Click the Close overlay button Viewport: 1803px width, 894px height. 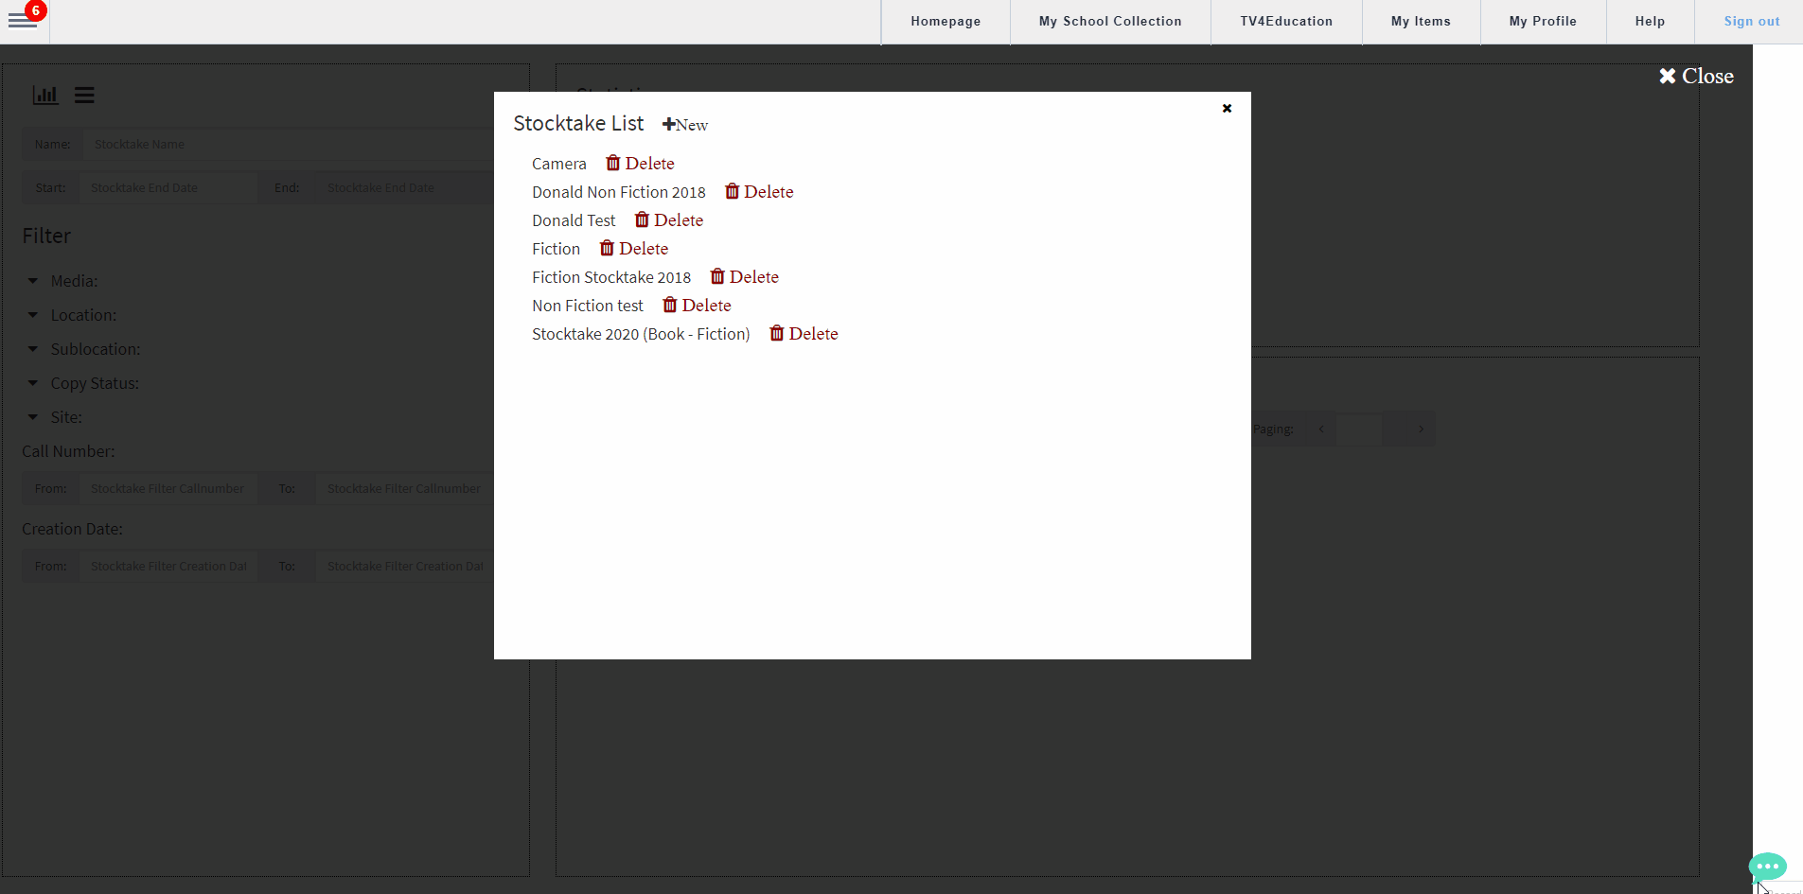point(1696,77)
